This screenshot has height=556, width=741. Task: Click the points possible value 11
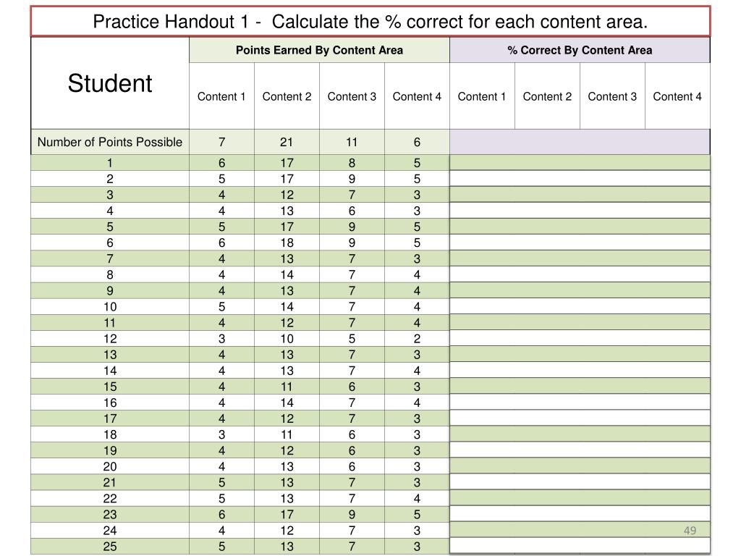click(x=352, y=142)
